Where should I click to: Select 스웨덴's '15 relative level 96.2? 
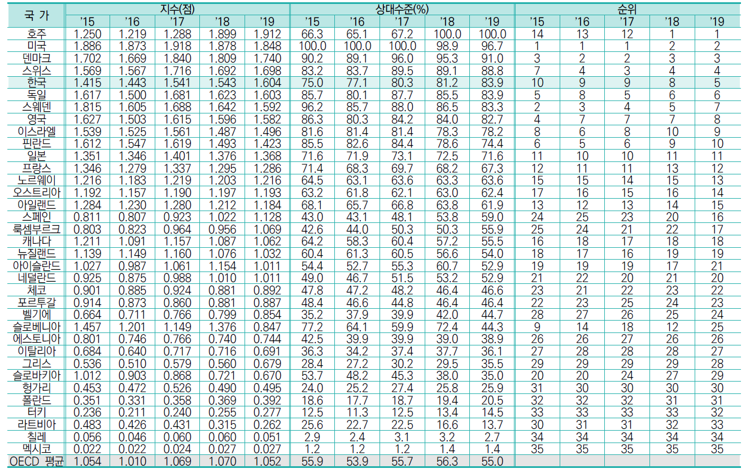click(313, 106)
